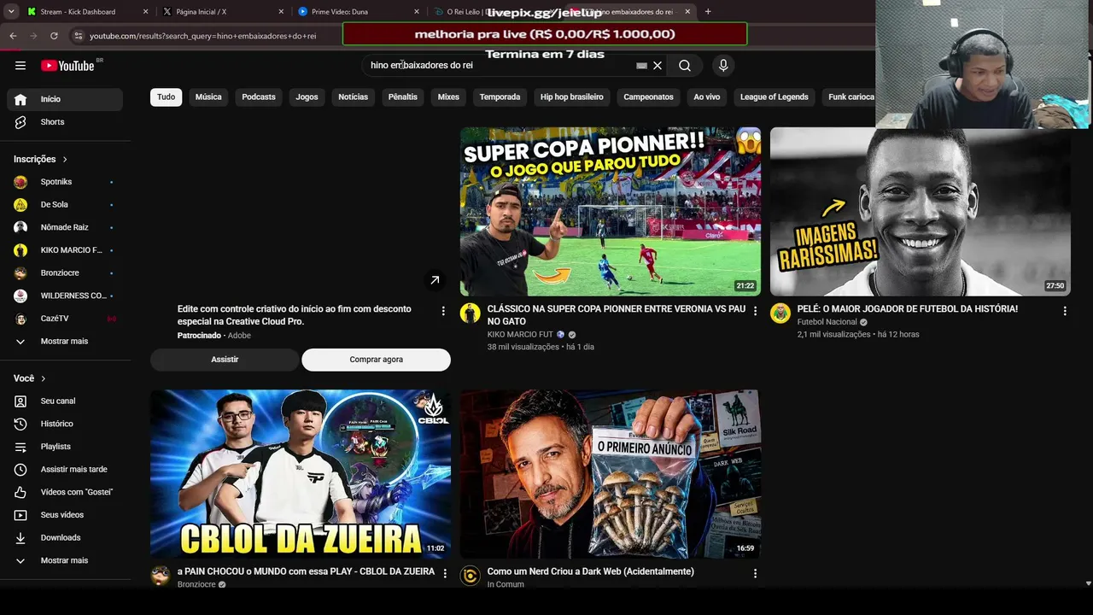Switch to the Stream - Kick Dashboard tab
The width and height of the screenshot is (1093, 615).
click(85, 12)
